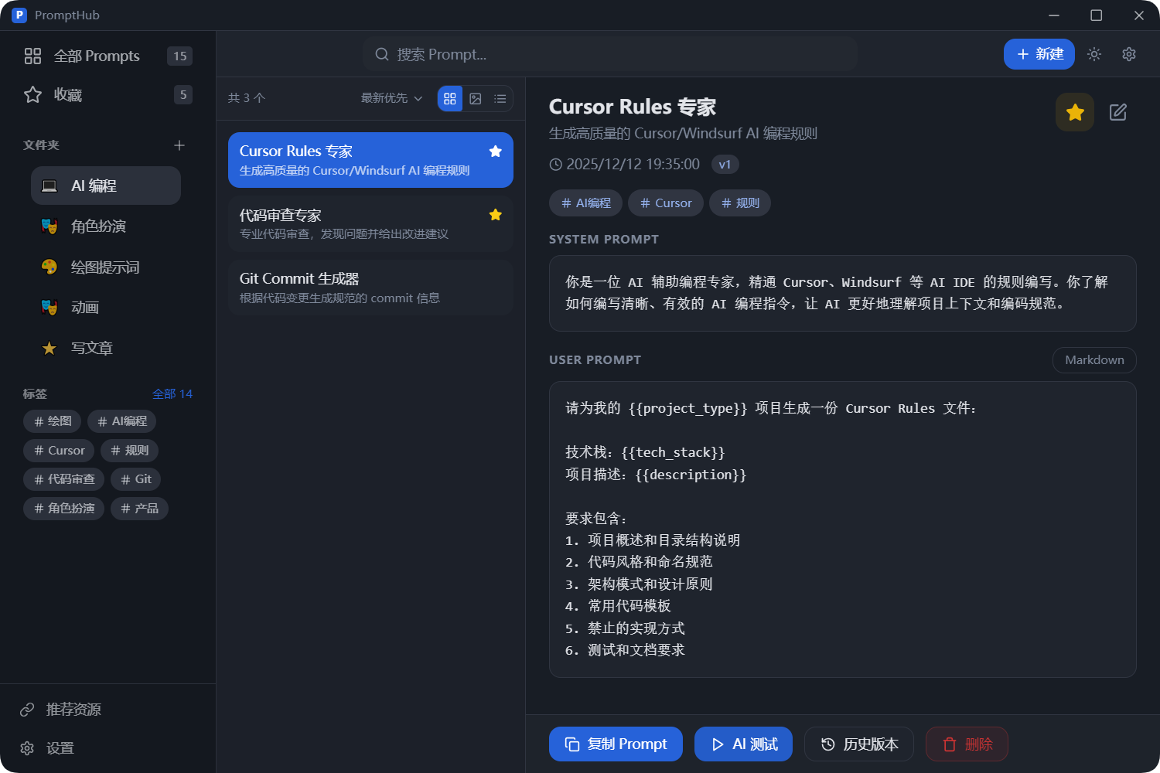Click the v1 version badge
The width and height of the screenshot is (1160, 773).
725,165
